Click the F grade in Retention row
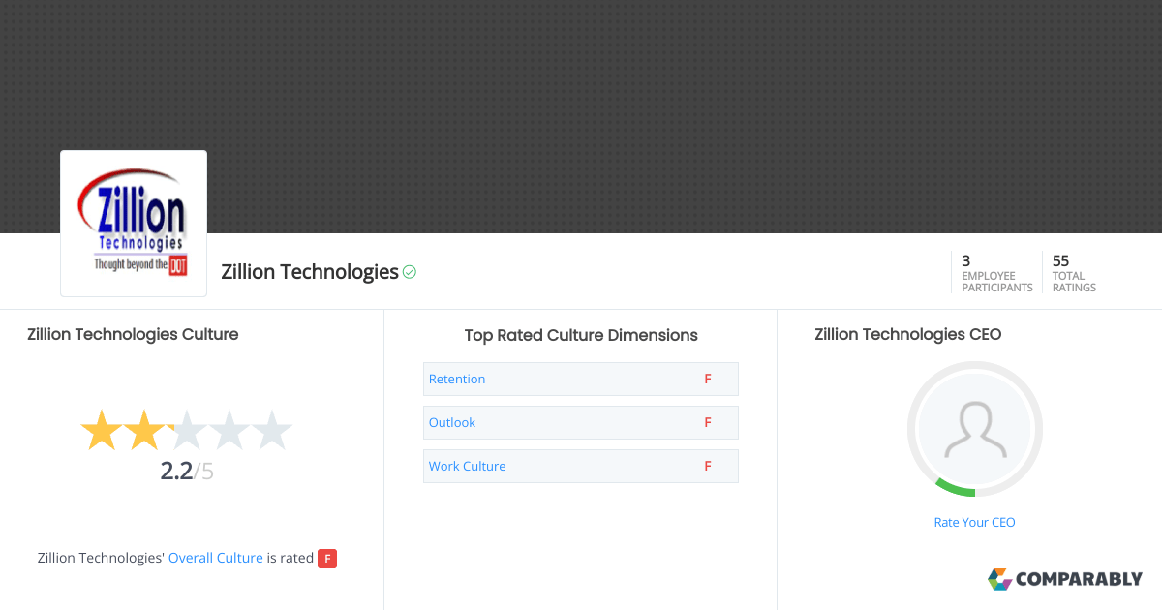Viewport: 1162px width, 610px height. tap(708, 379)
